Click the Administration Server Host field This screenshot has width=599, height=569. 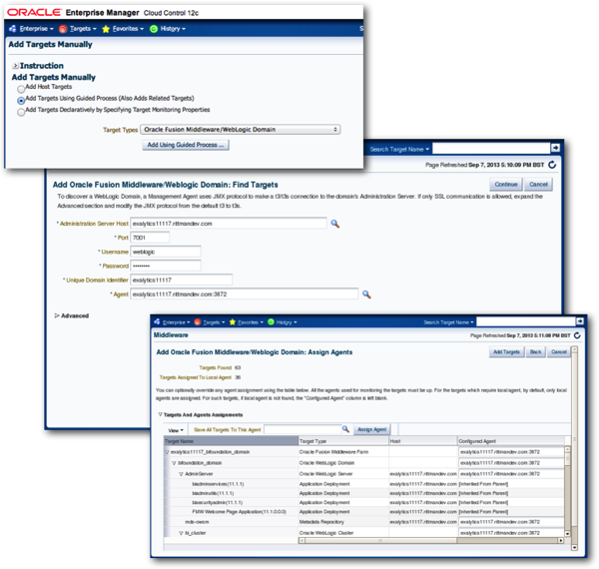click(229, 224)
